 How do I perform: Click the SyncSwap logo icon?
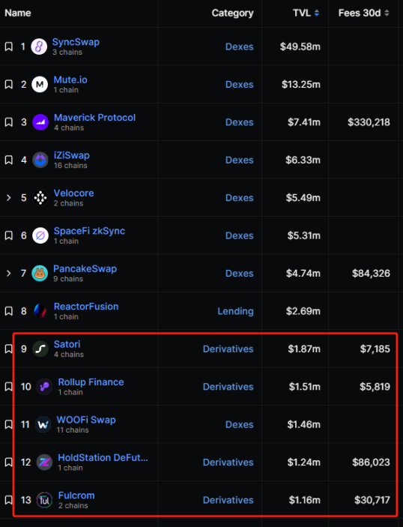coord(39,46)
